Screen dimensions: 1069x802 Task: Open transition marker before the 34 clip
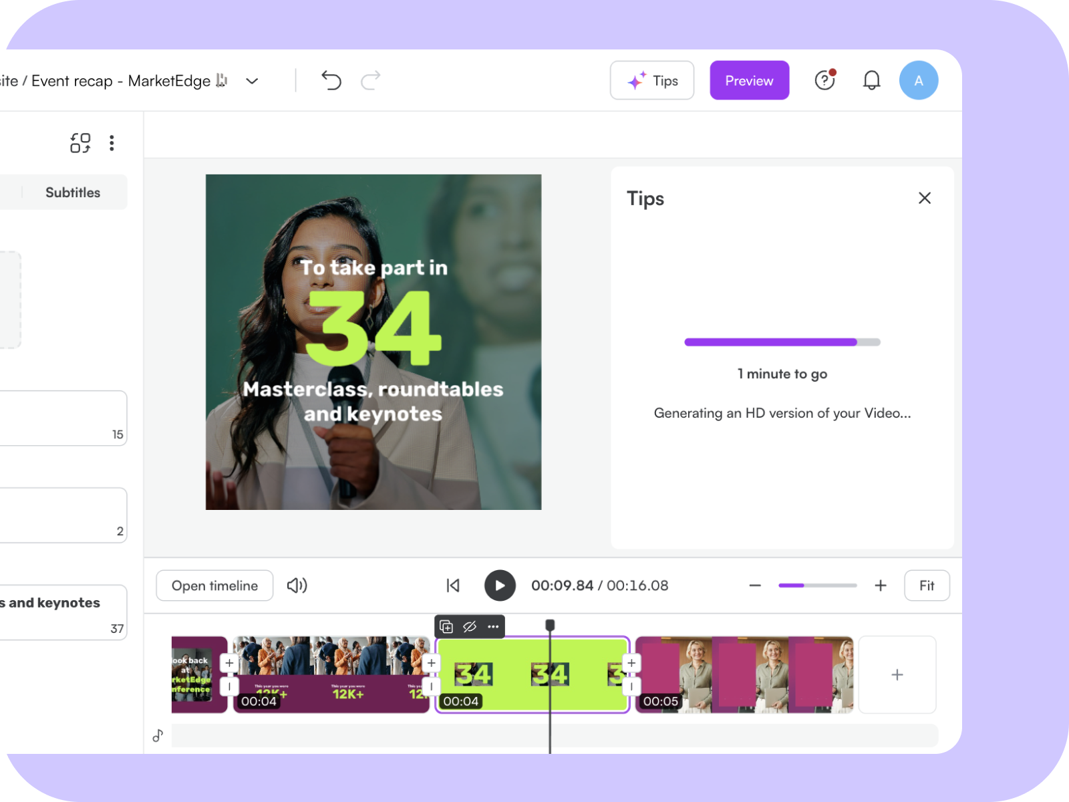tap(432, 686)
